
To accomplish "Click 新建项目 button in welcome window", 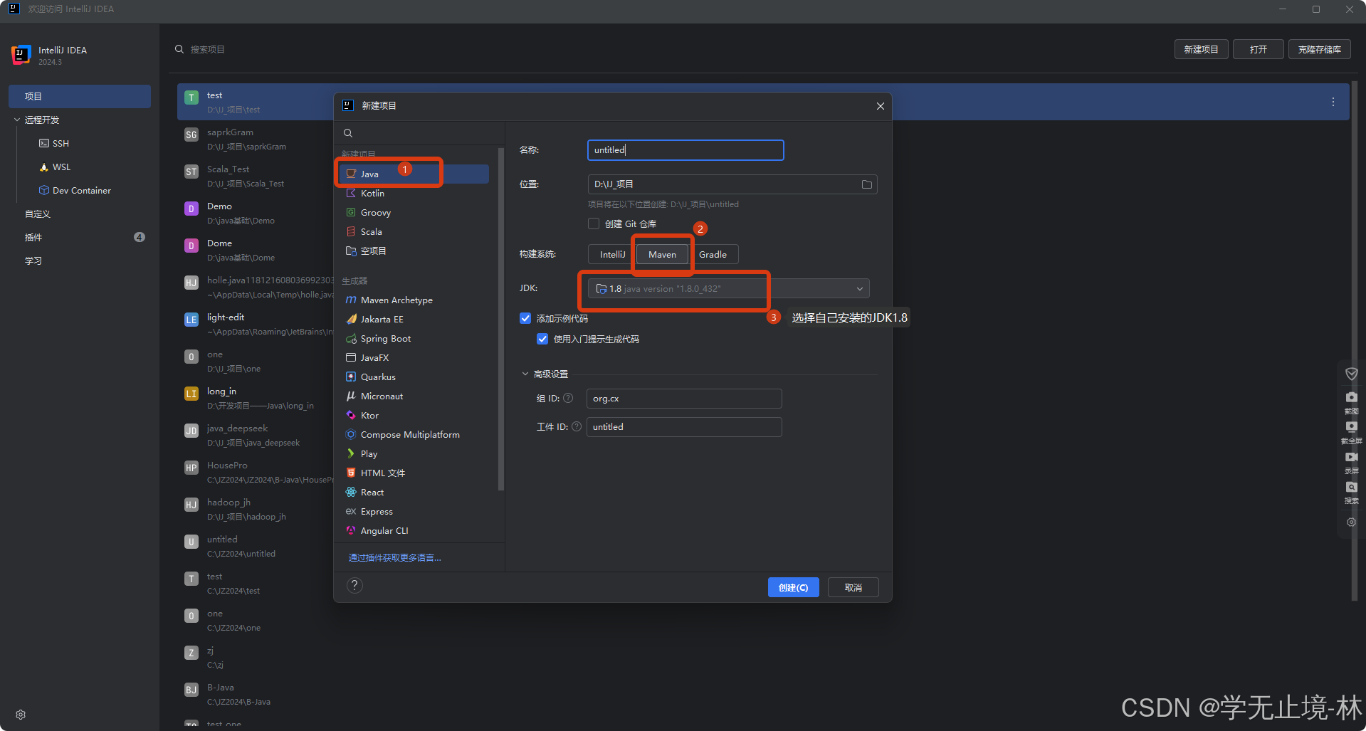I will (x=1201, y=49).
